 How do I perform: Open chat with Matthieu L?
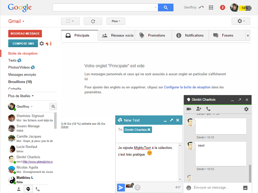pos(31,180)
